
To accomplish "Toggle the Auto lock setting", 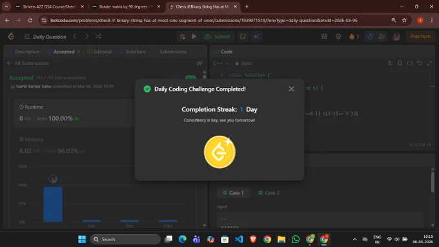I will click(243, 63).
